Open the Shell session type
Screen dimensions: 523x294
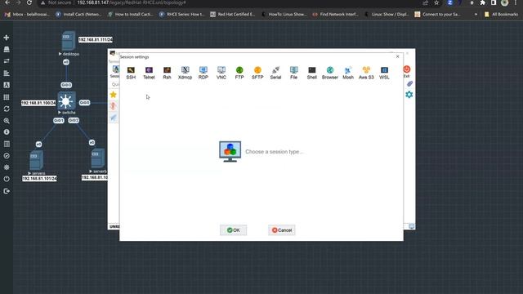click(x=311, y=73)
